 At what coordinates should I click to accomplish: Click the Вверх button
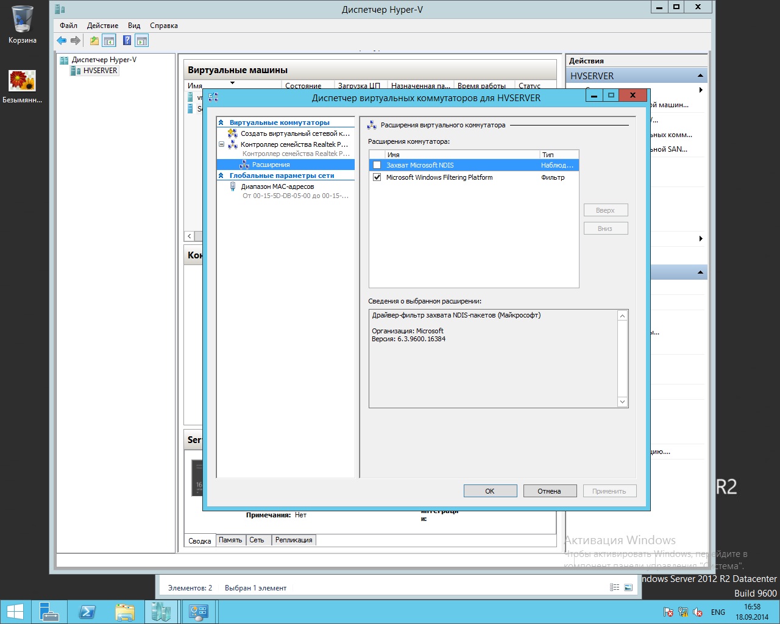(605, 210)
